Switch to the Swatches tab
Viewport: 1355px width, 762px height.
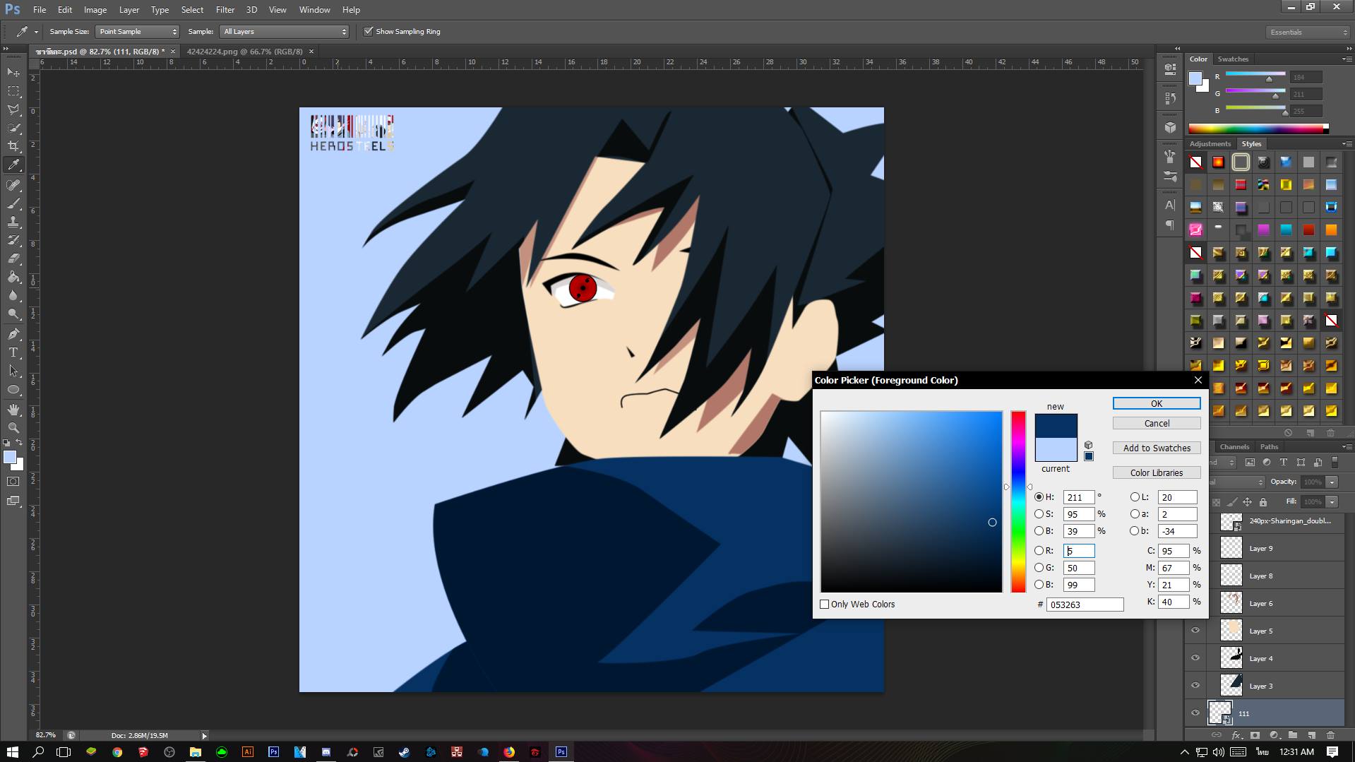click(x=1233, y=59)
